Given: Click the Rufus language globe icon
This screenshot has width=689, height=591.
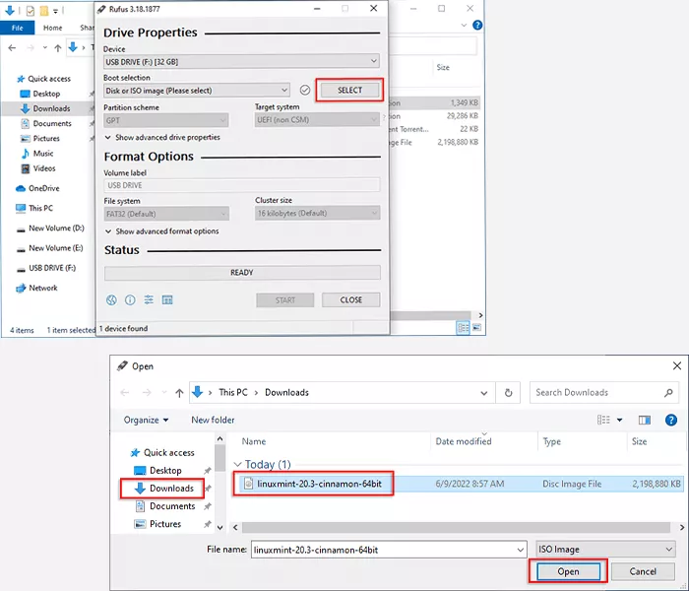Looking at the screenshot, I should [111, 299].
